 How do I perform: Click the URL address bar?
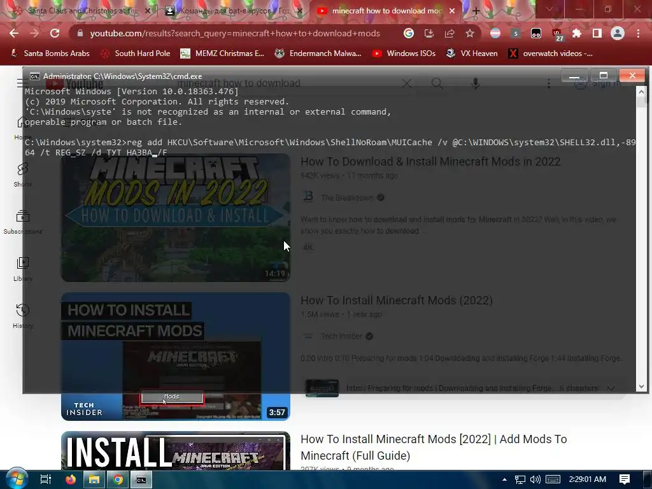pyautogui.click(x=235, y=33)
